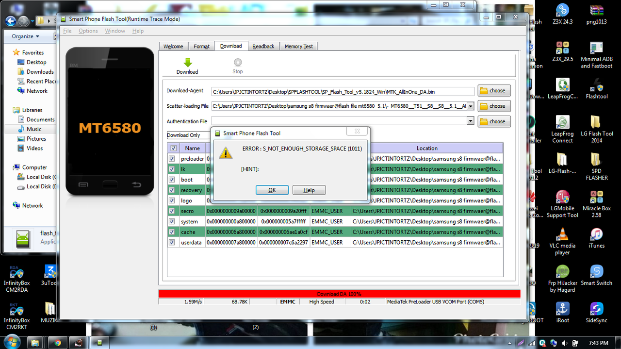Uncheck the preloader partition checkbox
621x349 pixels.
[x=171, y=159]
